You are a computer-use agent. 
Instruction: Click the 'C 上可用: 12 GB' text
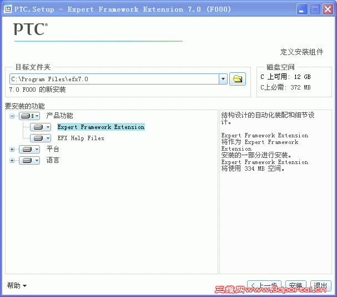tap(285, 77)
